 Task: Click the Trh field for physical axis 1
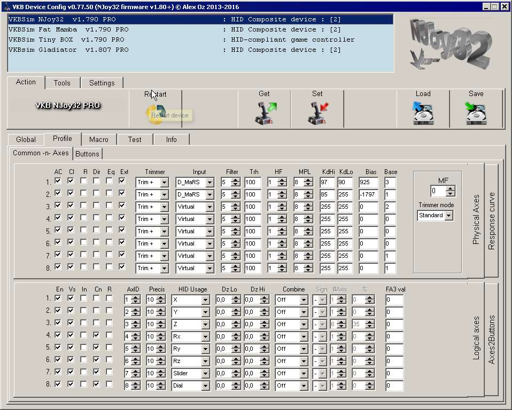(x=253, y=183)
